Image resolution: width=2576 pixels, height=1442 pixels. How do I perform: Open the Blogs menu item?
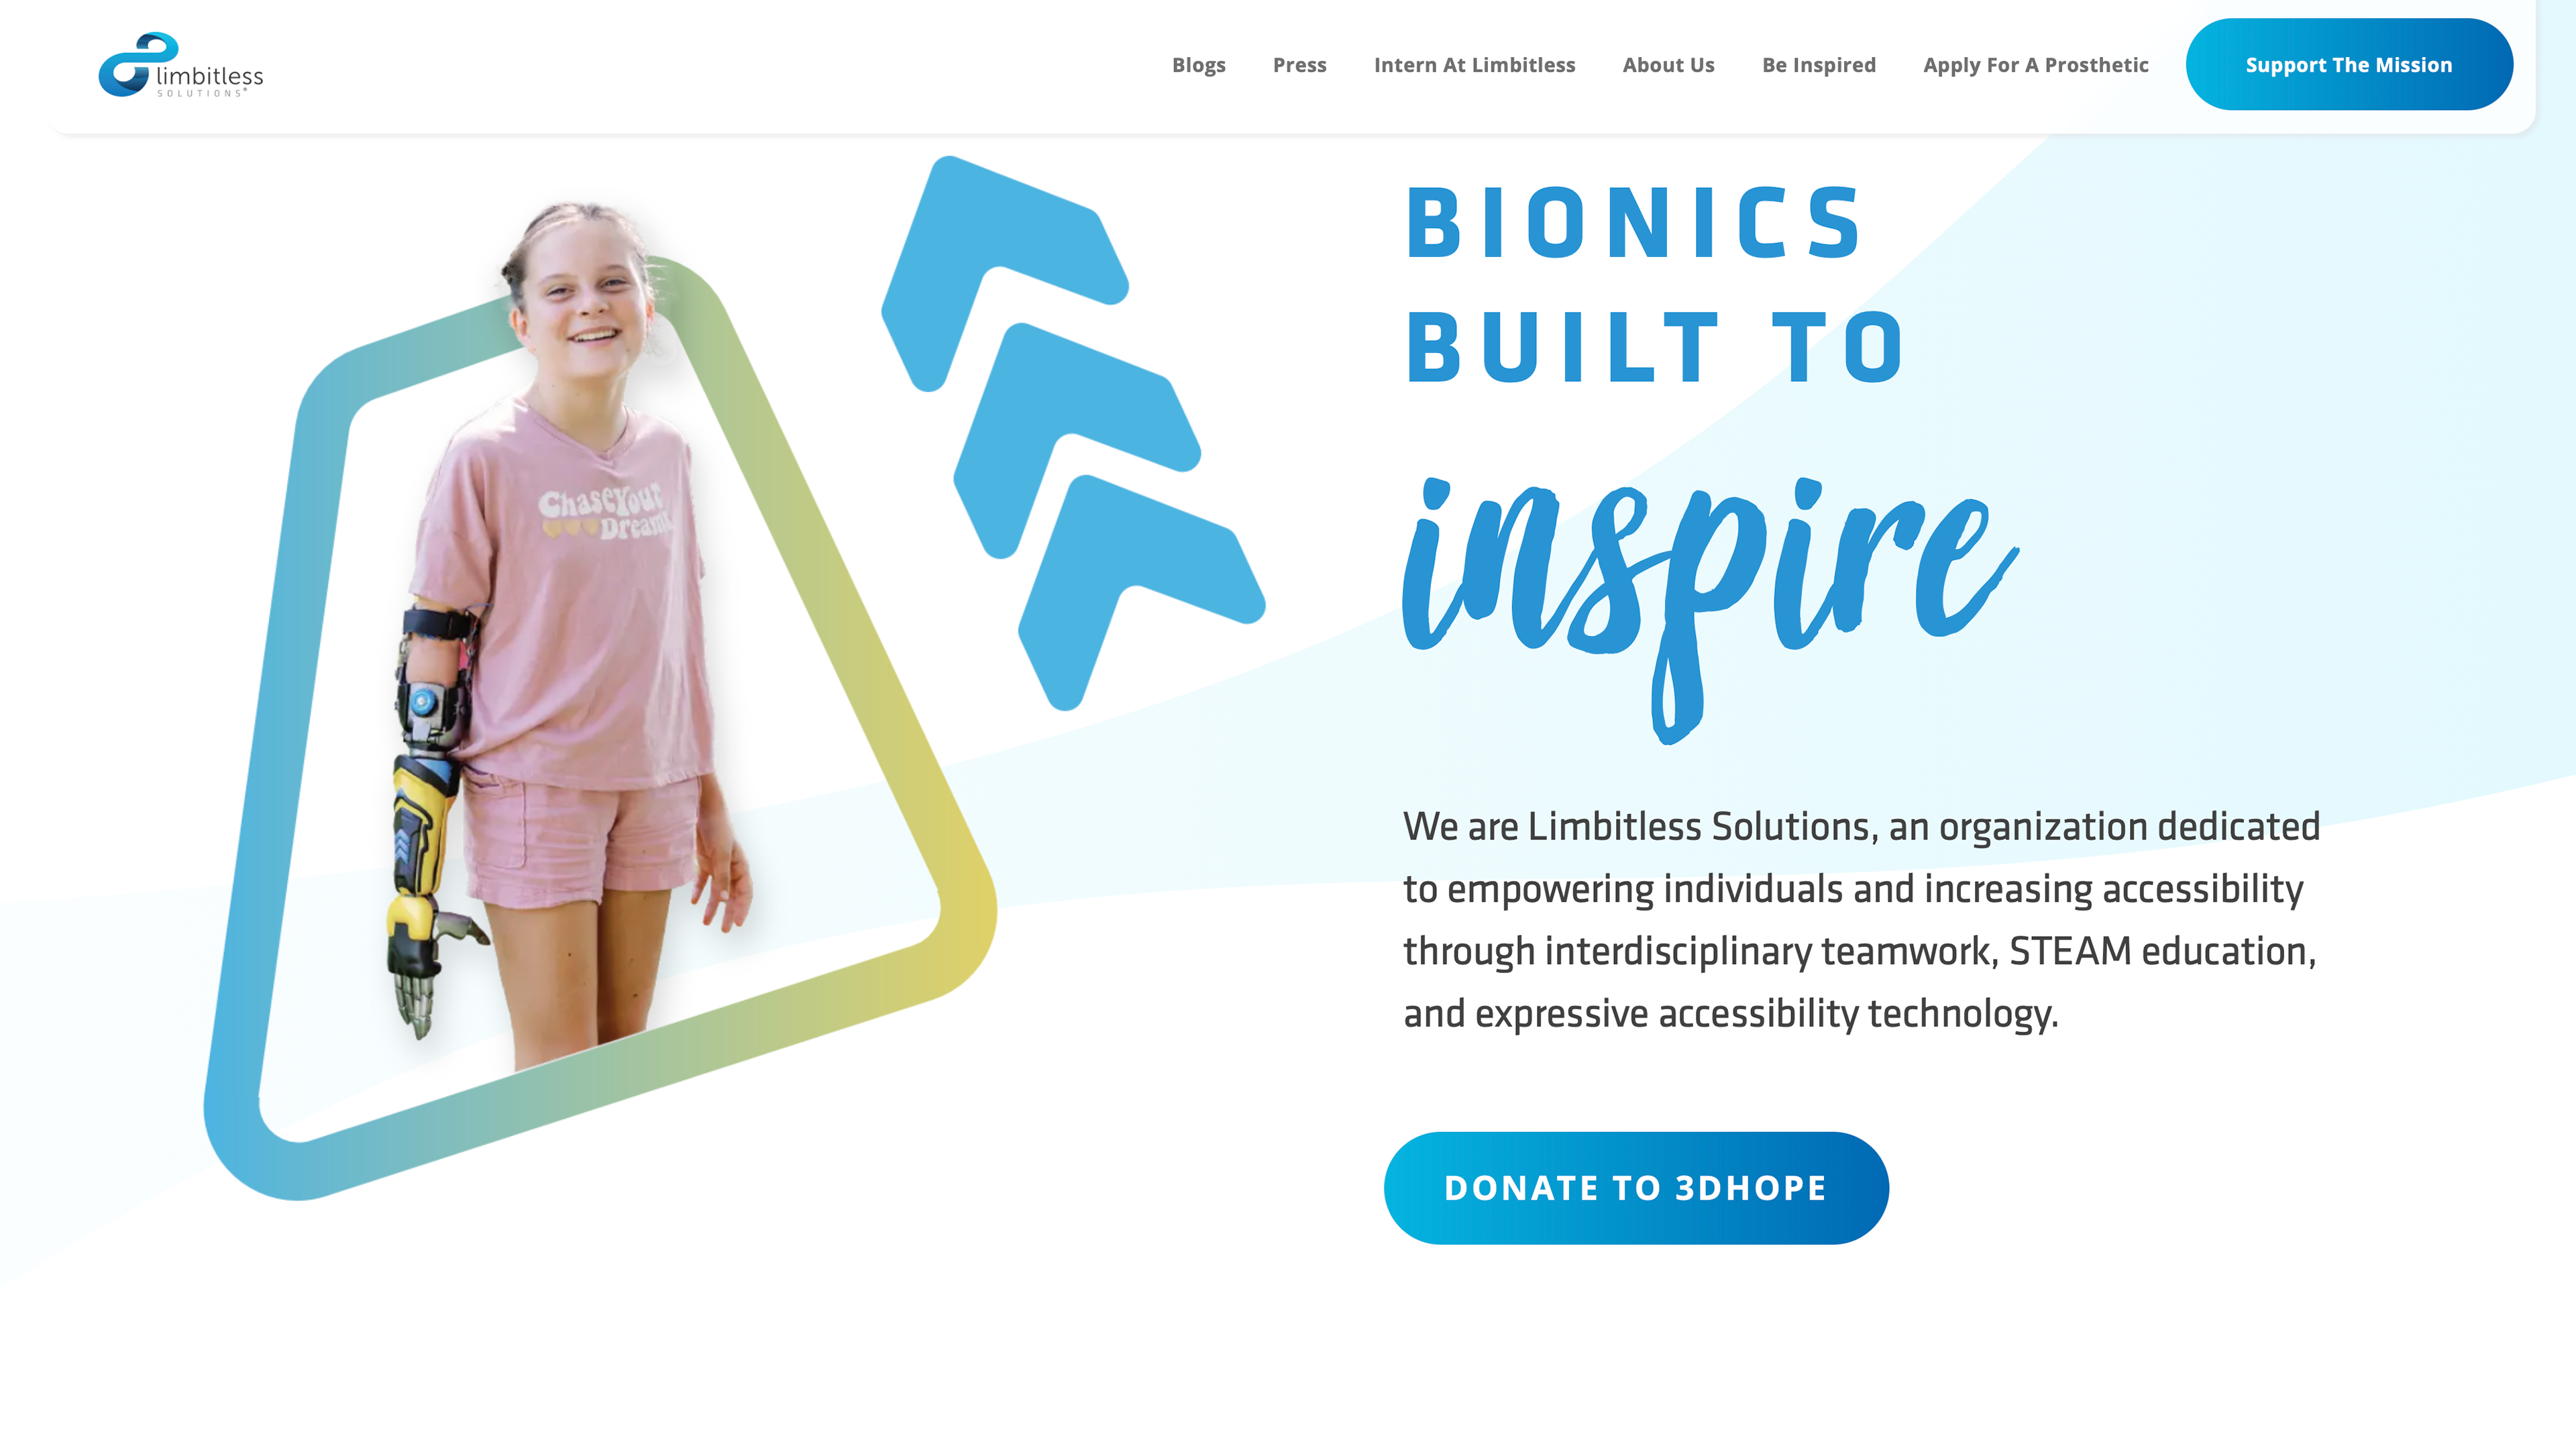pos(1198,65)
